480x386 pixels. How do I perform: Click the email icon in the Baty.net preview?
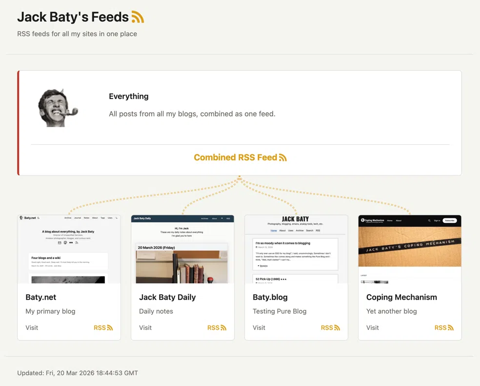coord(60,242)
